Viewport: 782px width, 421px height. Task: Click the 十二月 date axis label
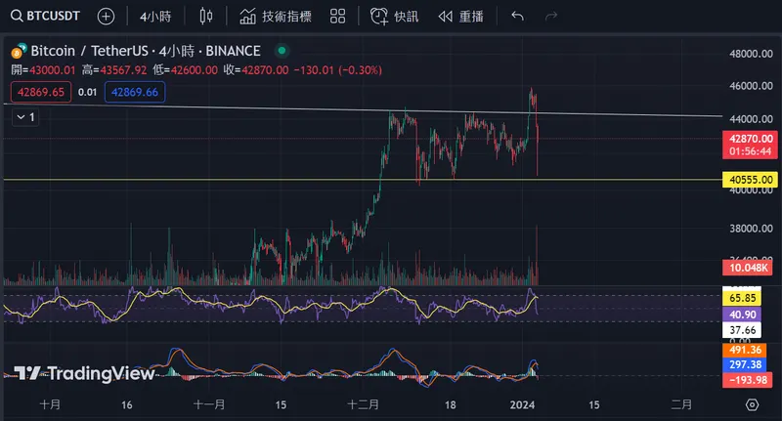(x=363, y=404)
